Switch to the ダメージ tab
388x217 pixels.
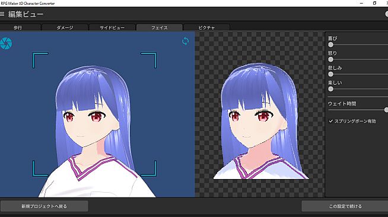(65, 27)
